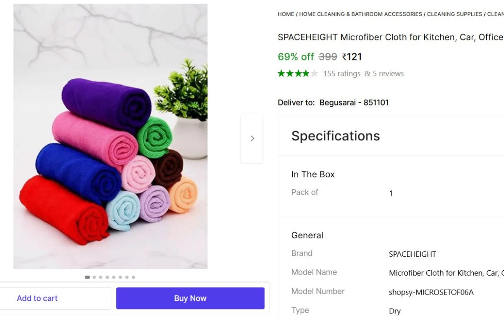Open the HOME breadcrumb link
The height and width of the screenshot is (319, 504).
(x=286, y=14)
